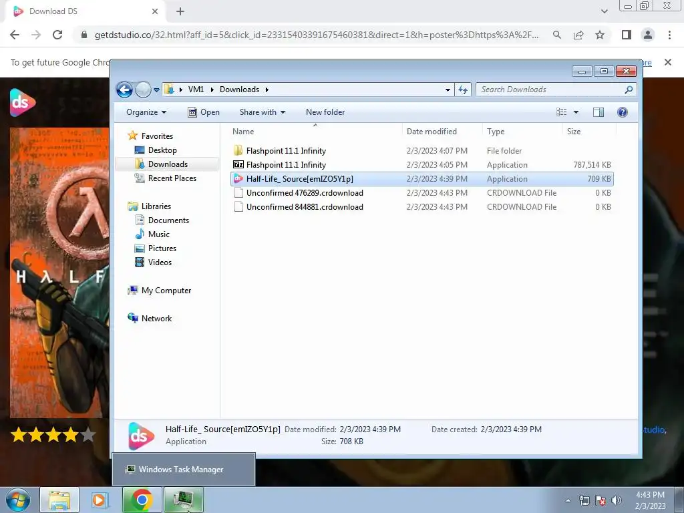Toggle the preview pane
This screenshot has width=684, height=513.
[x=598, y=112]
